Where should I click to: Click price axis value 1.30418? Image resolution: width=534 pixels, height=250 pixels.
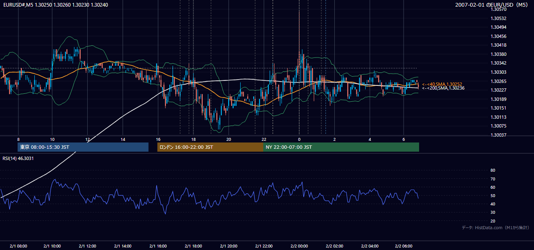498,45
